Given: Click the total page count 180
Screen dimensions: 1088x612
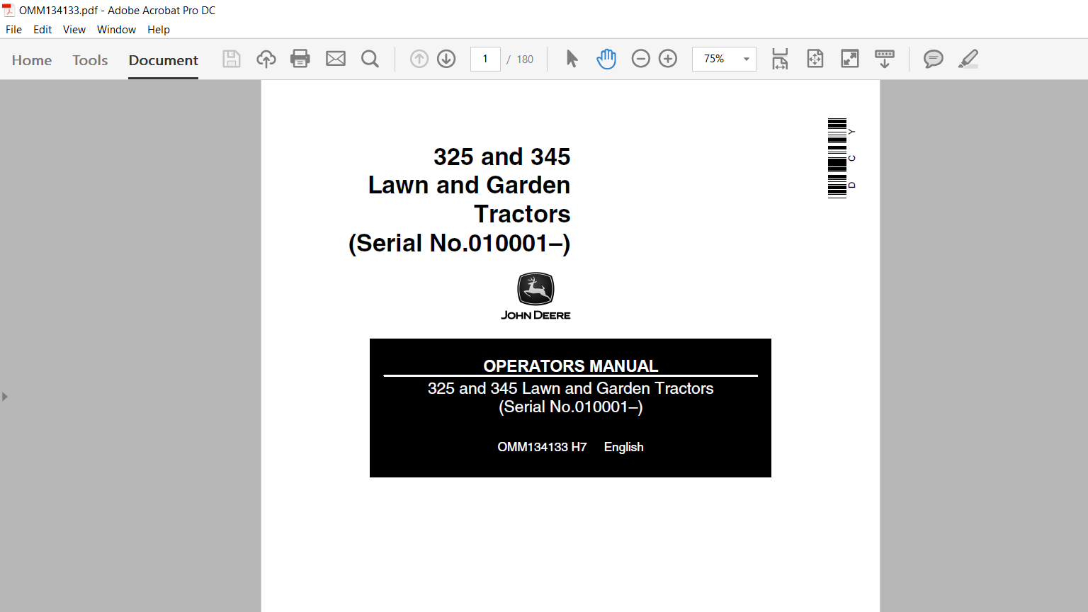Looking at the screenshot, I should click(x=525, y=59).
